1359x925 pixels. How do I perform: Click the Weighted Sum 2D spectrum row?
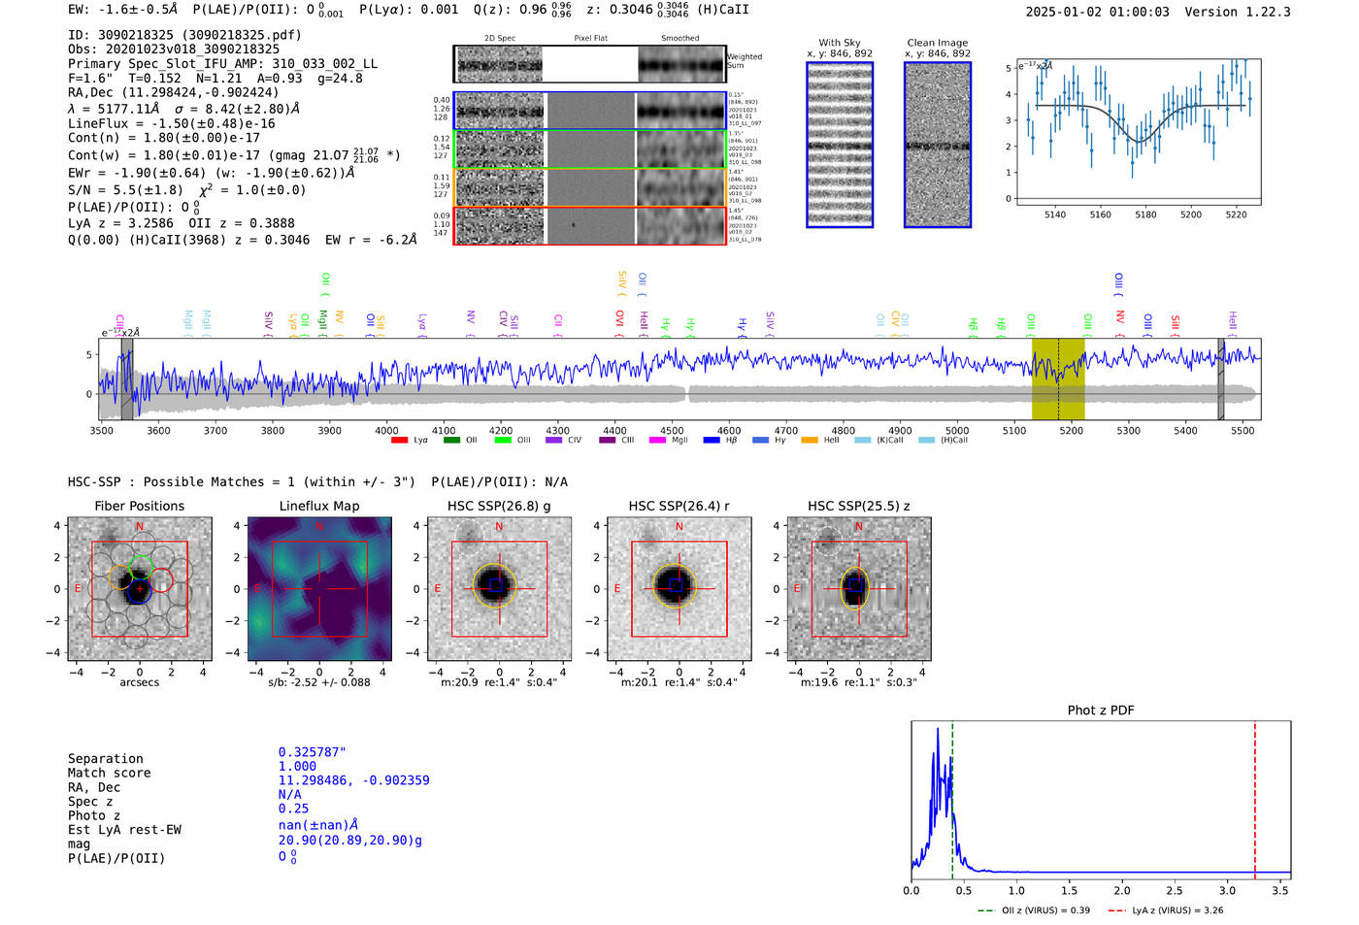589,64
